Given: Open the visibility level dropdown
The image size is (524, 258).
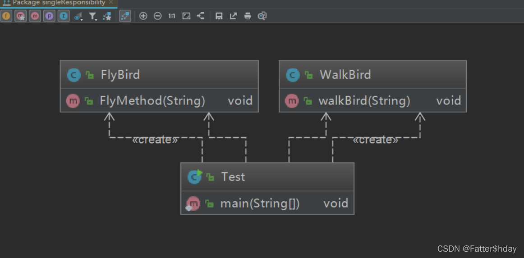Looking at the screenshot, I should coord(78,16).
